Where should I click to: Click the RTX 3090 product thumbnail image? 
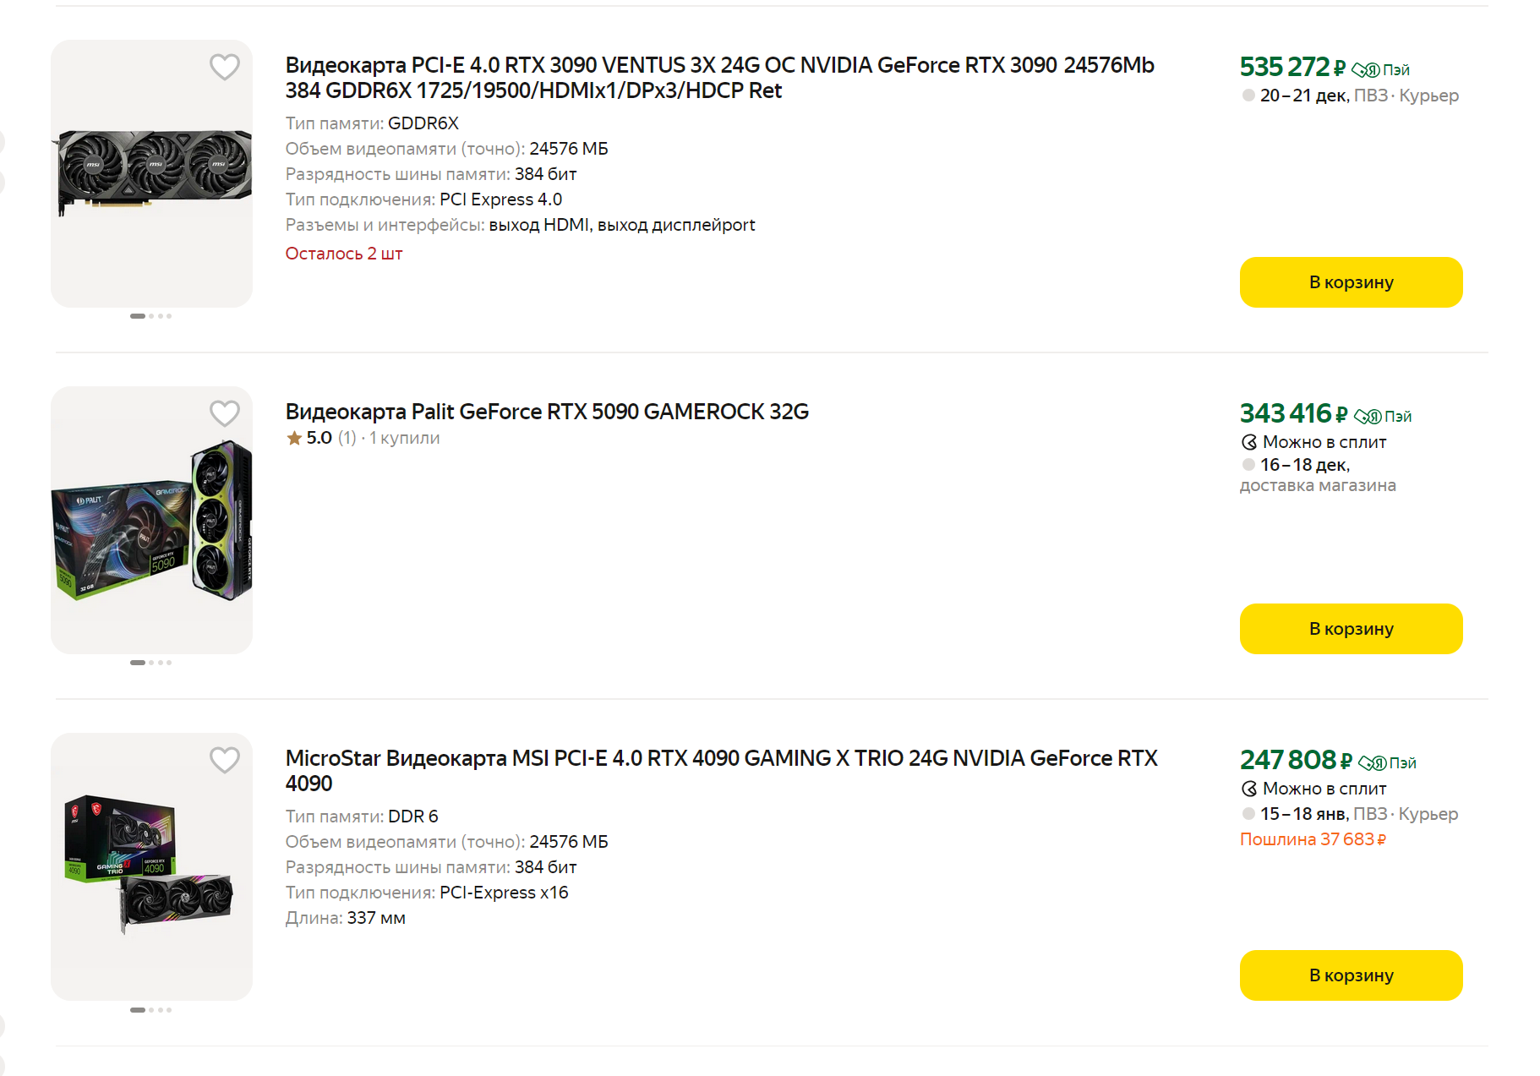coord(152,173)
